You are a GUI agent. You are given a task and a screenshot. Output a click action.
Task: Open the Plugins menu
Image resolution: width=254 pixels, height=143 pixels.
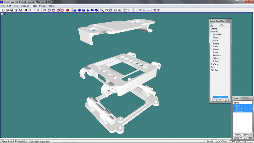(43, 6)
